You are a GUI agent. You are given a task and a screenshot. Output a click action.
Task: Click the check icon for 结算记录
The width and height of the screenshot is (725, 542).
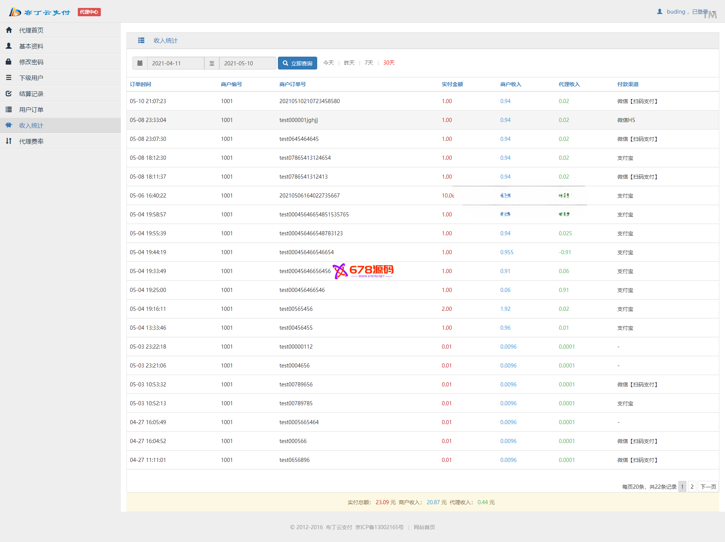[9, 93]
